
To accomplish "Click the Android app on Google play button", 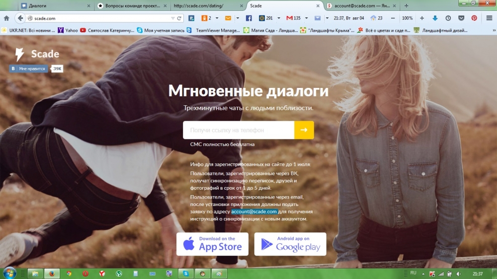I will [x=290, y=244].
